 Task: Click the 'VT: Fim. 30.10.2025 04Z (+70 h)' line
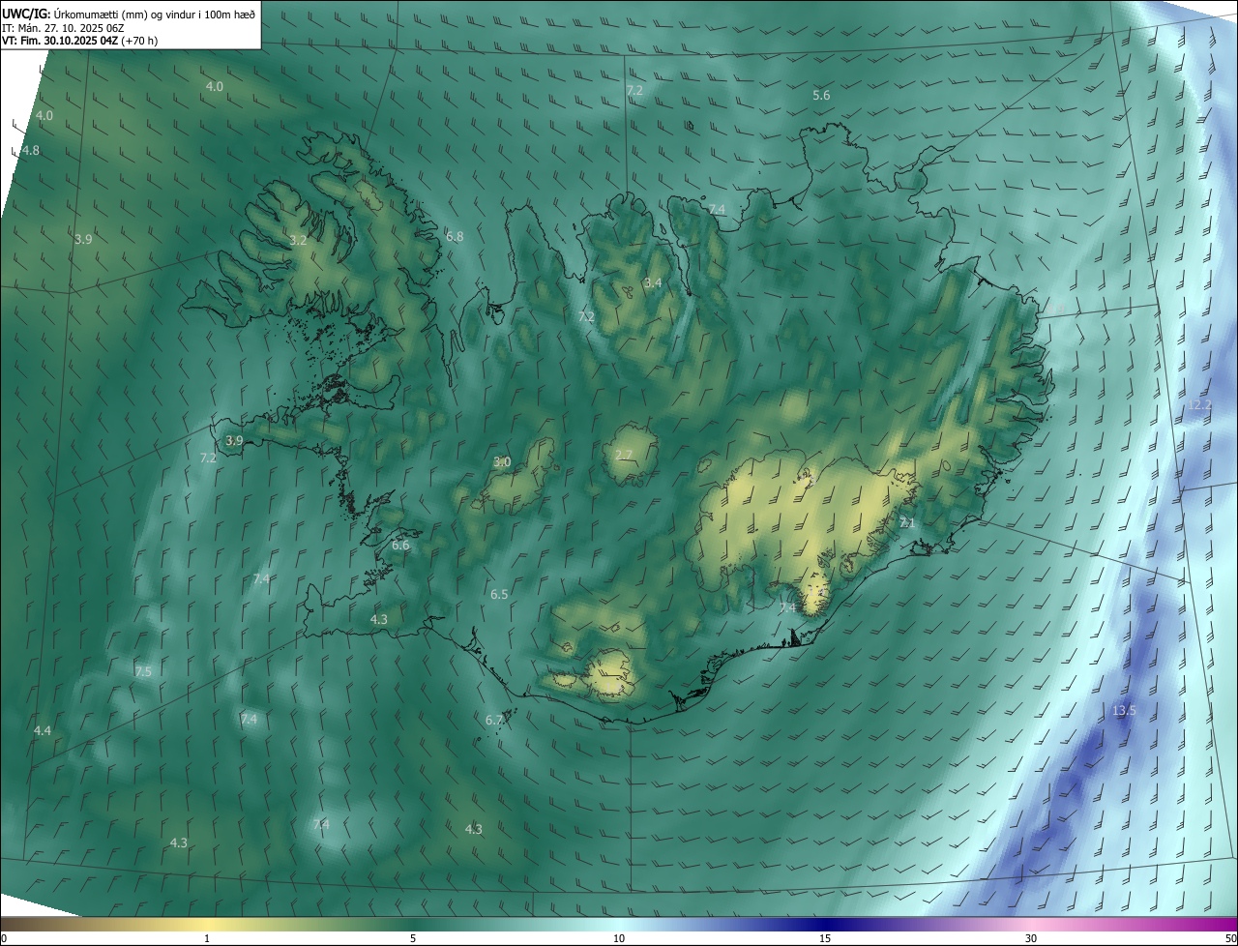80,41
